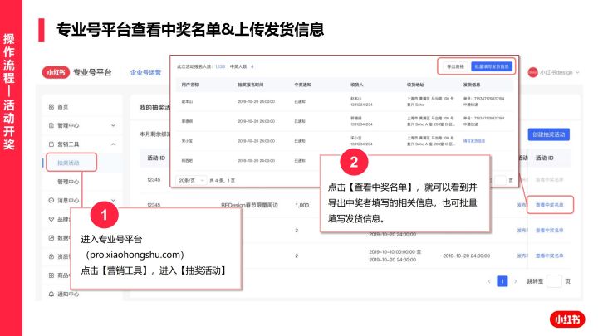
Task: Open the 20条/页 page size dropdown
Action: 191,180
